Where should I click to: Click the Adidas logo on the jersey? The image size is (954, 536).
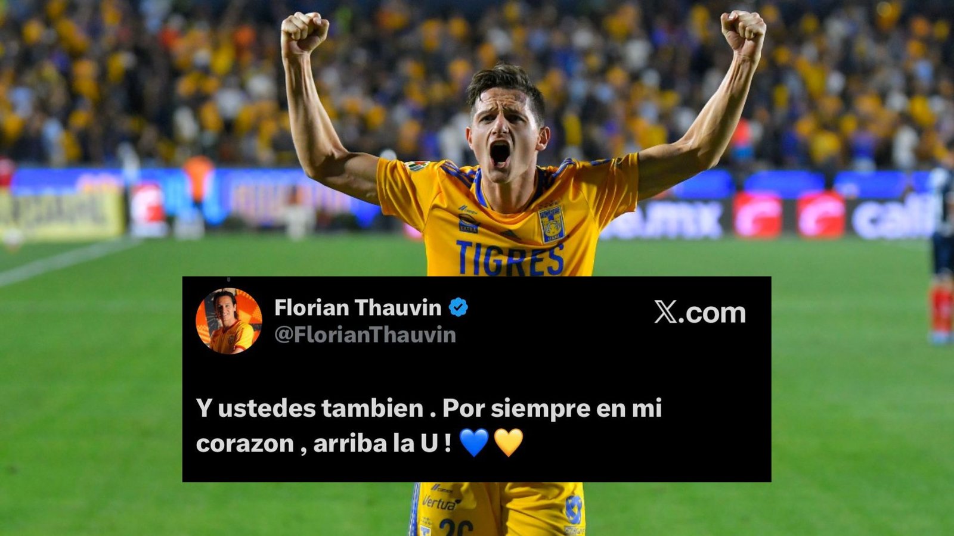tap(510, 236)
